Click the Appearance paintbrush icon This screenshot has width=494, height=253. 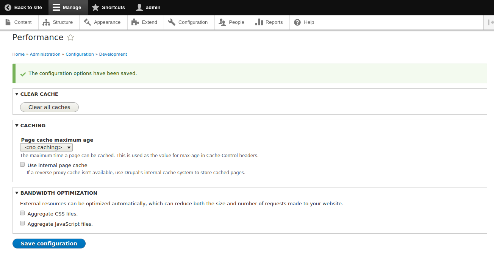coord(87,22)
